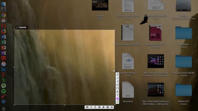
Task: Select the Arrow tool in Lightshot toolbar
Action: click(117, 81)
